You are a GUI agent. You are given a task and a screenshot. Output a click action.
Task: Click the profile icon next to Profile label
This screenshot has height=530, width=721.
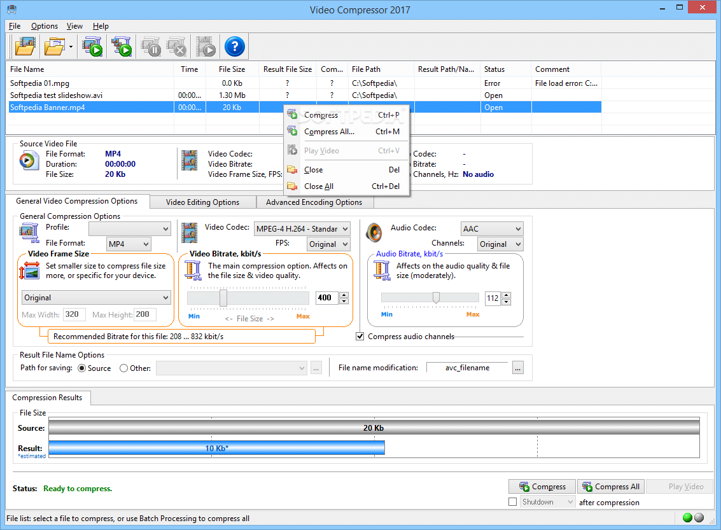coord(29,233)
